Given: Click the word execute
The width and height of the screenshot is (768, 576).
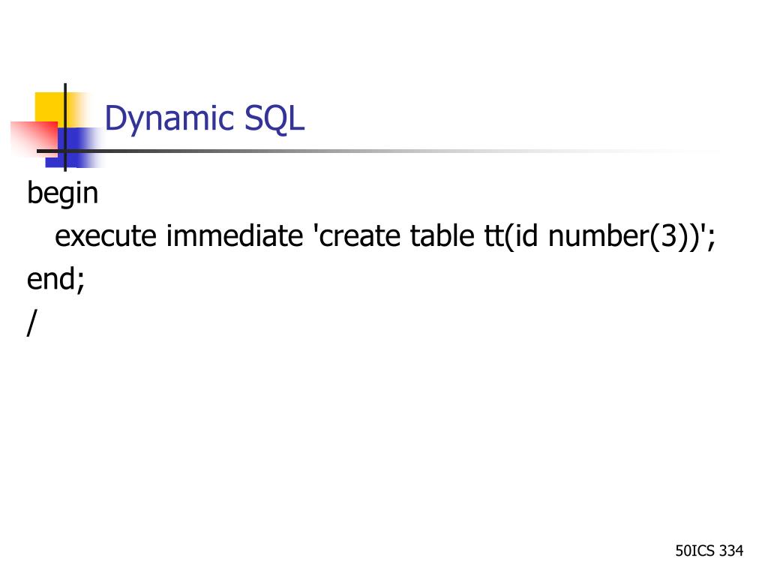Looking at the screenshot, I should pyautogui.click(x=105, y=236).
